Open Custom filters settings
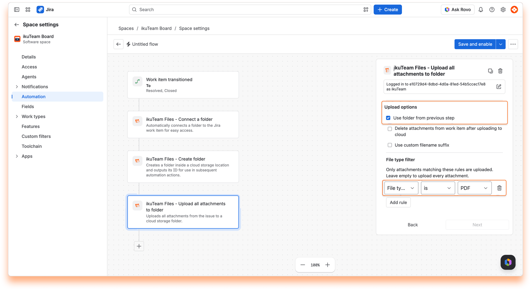Image resolution: width=531 pixels, height=290 pixels. click(36, 136)
